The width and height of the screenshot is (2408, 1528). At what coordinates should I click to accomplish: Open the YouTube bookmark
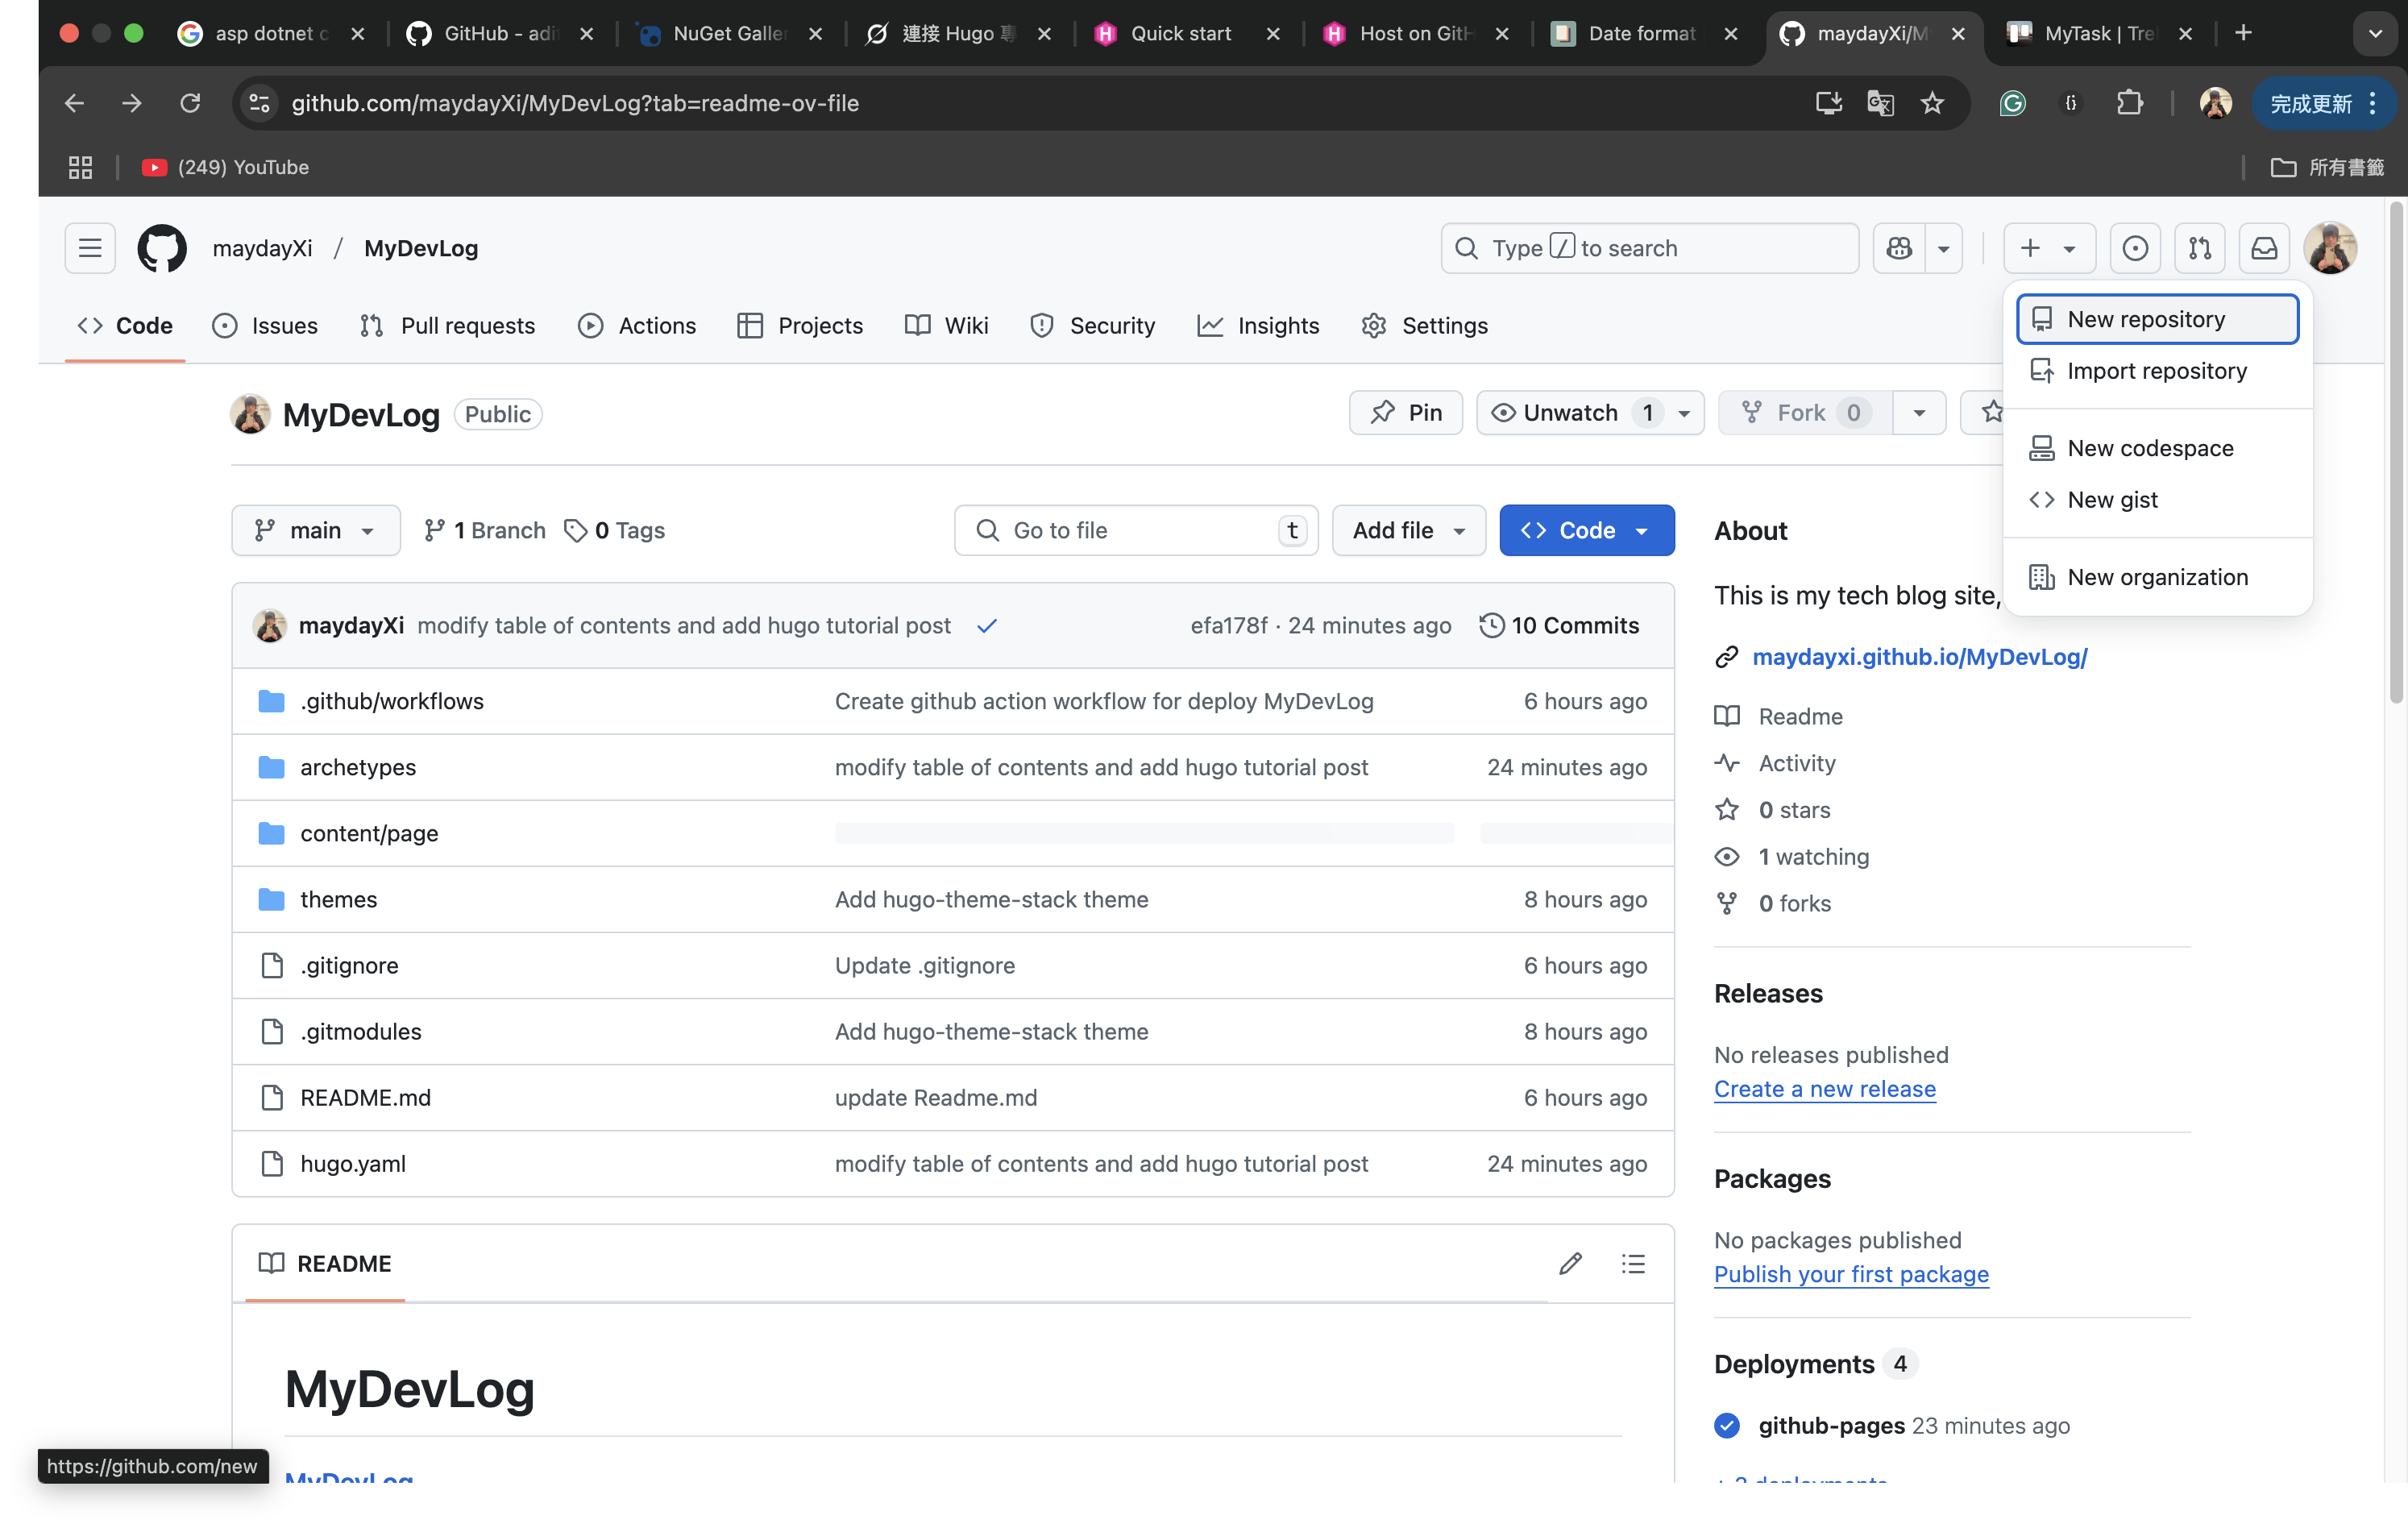click(x=225, y=167)
